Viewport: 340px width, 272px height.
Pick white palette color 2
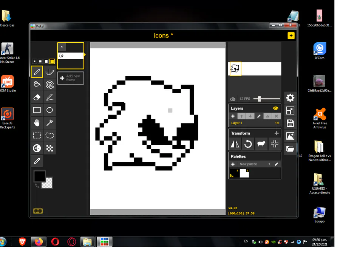pos(244,173)
